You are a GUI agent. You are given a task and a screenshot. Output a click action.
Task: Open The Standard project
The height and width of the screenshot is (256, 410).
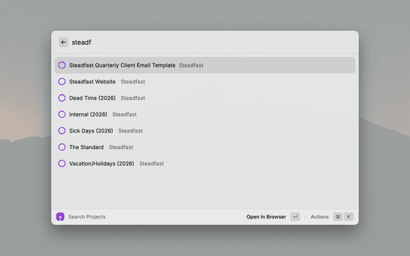tap(86, 147)
